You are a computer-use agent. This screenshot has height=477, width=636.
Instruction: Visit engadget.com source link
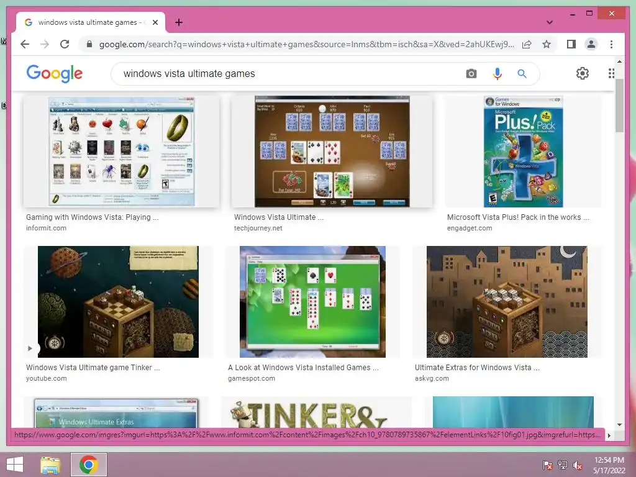click(470, 228)
